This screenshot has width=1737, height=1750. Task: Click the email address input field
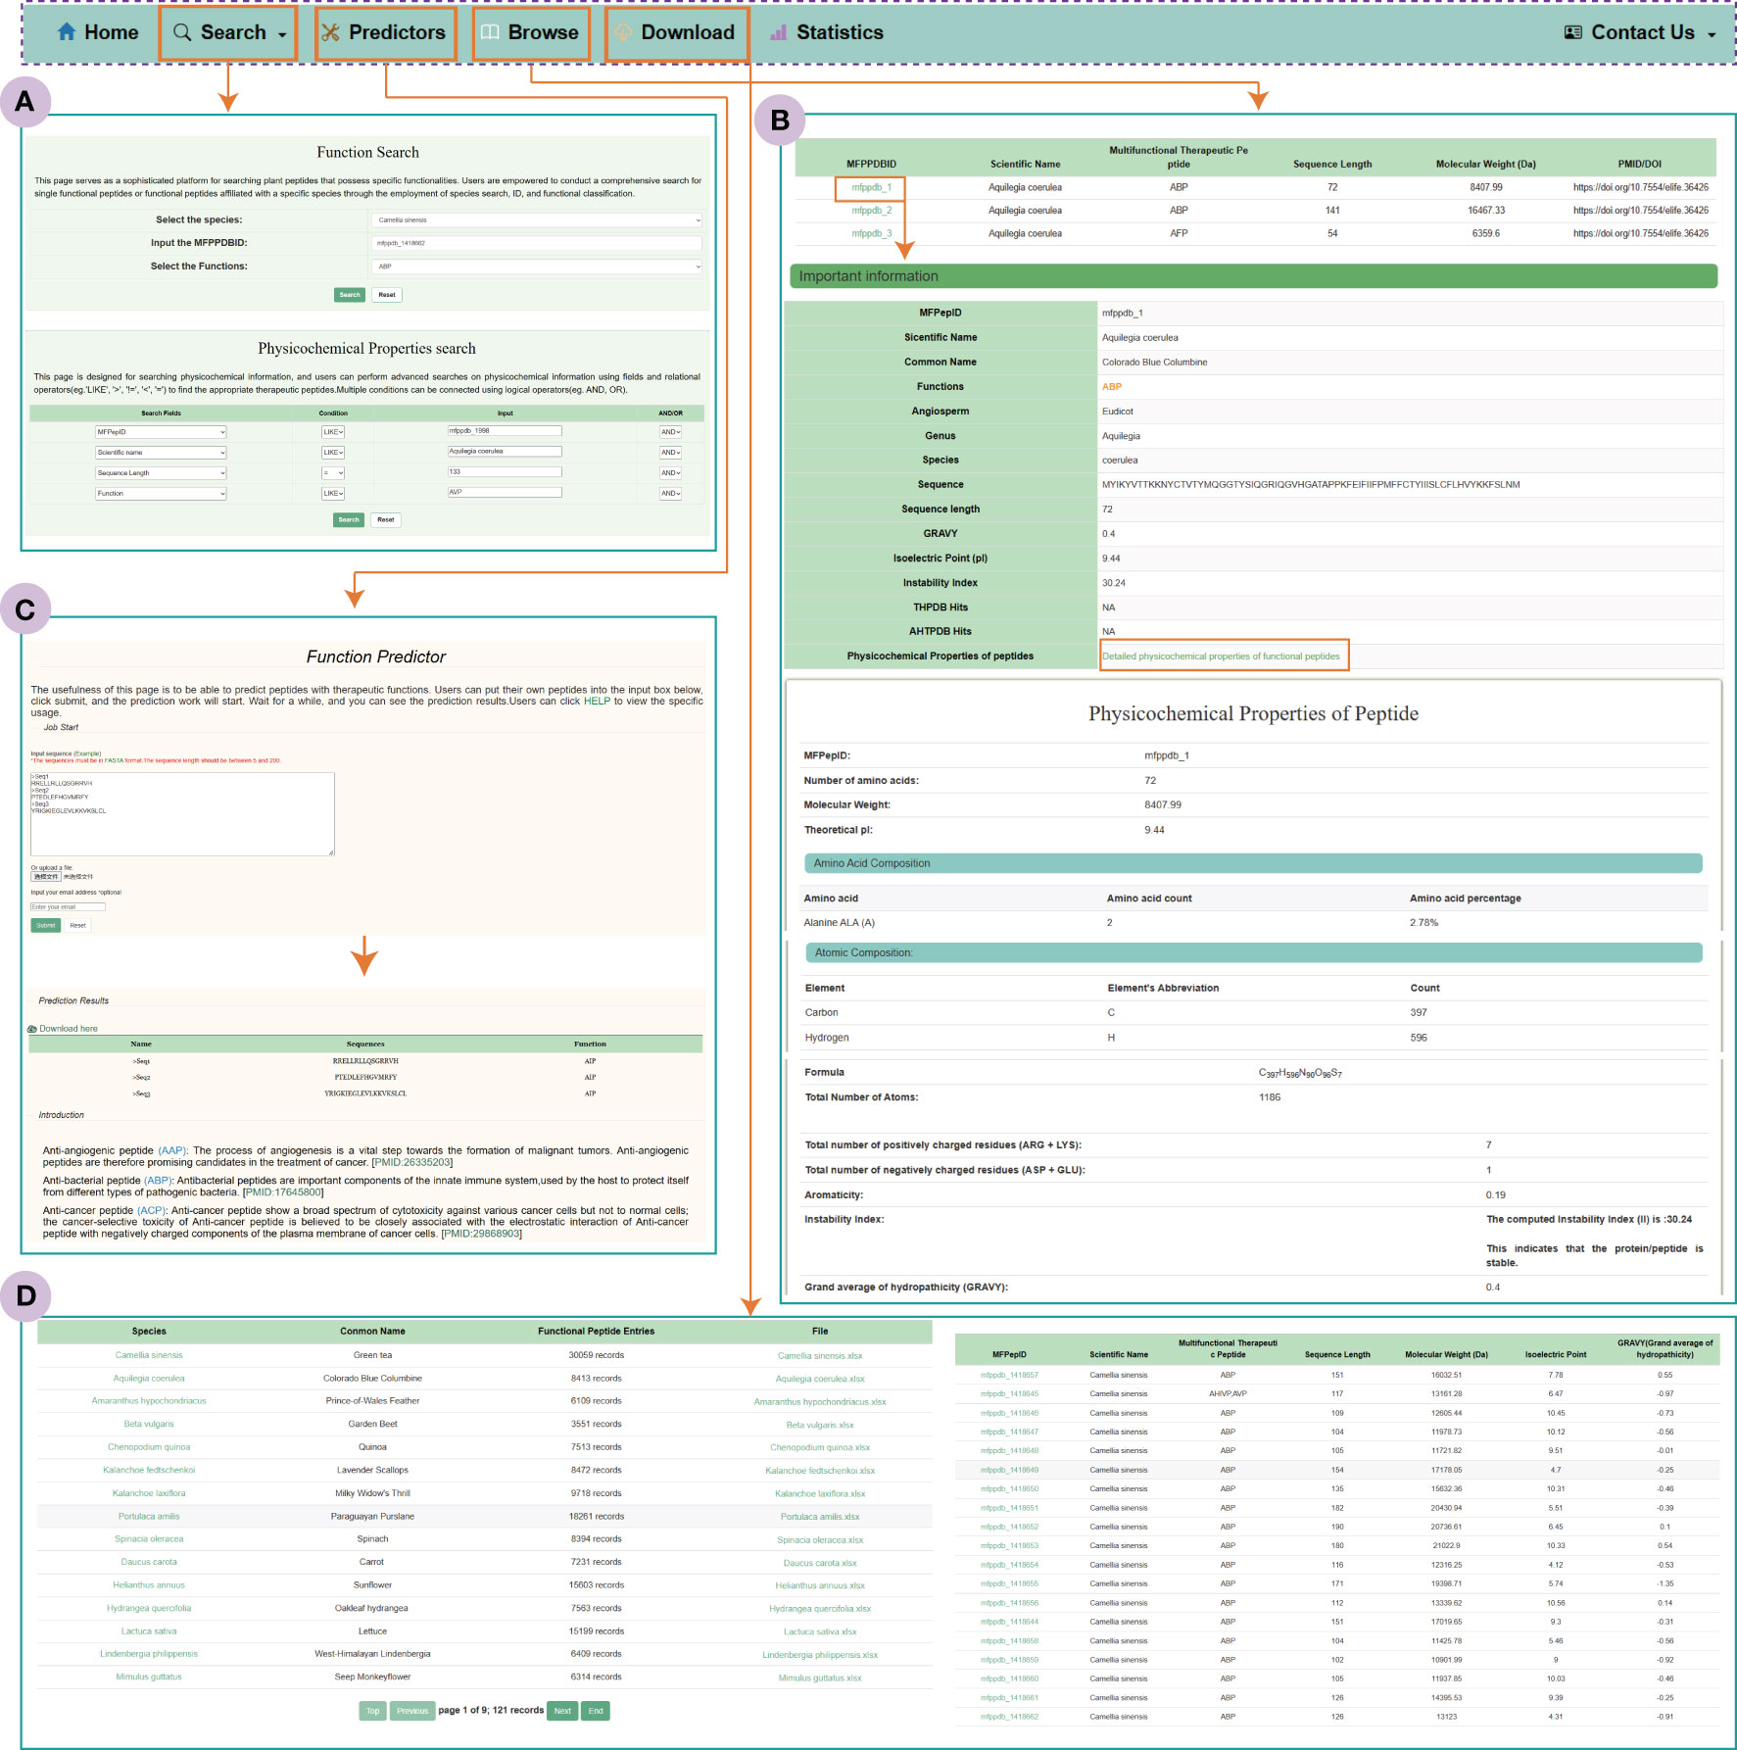[x=68, y=907]
